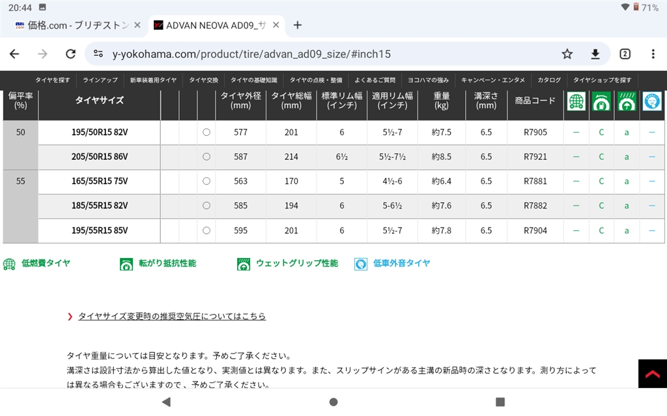Open the 新車装着用タイヤ menu item

click(153, 80)
